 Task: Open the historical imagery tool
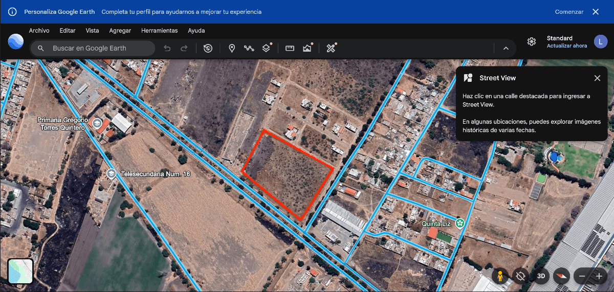[208, 48]
